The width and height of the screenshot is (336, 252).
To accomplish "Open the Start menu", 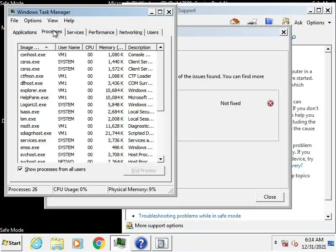I will click(11, 243).
